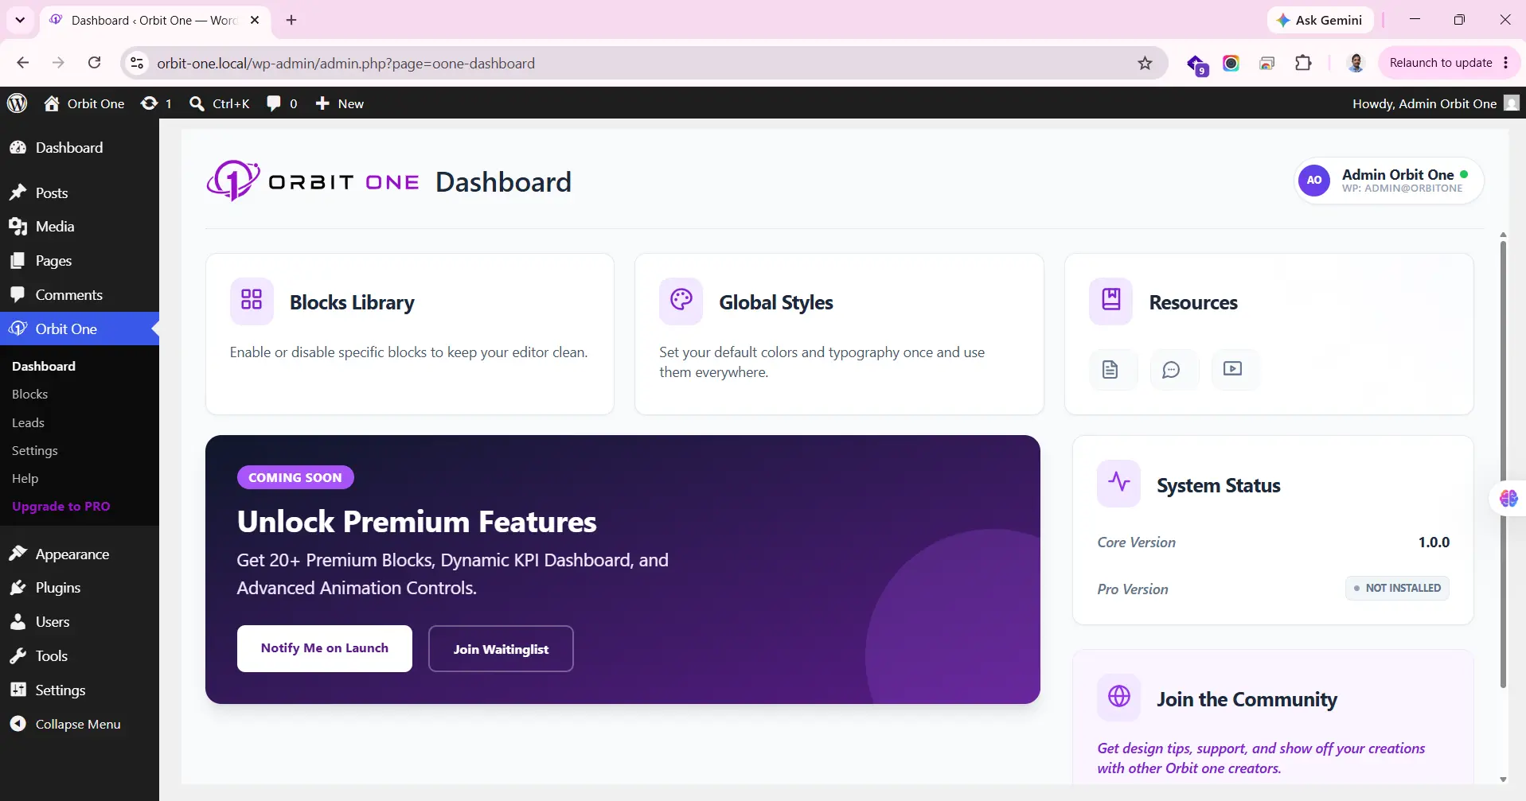Open Orbit One Settings submenu item
Viewport: 1526px width, 801px height.
point(35,450)
